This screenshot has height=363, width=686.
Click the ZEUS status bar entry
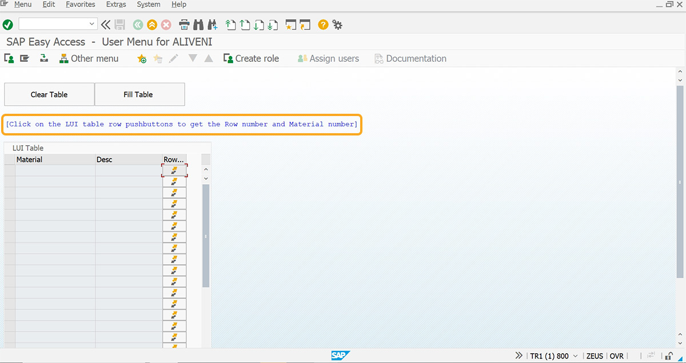pyautogui.click(x=595, y=356)
